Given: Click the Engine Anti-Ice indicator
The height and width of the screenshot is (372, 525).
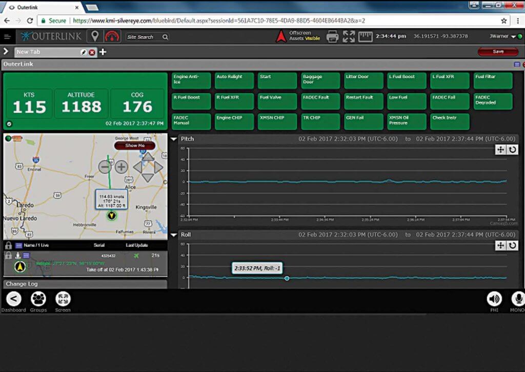Looking at the screenshot, I should [x=191, y=81].
